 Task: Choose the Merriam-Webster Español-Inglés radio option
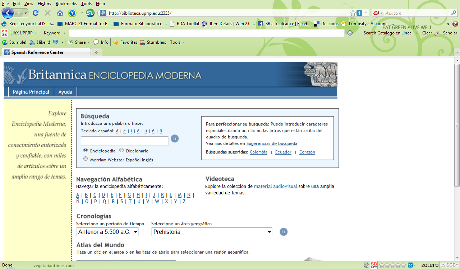(86, 159)
